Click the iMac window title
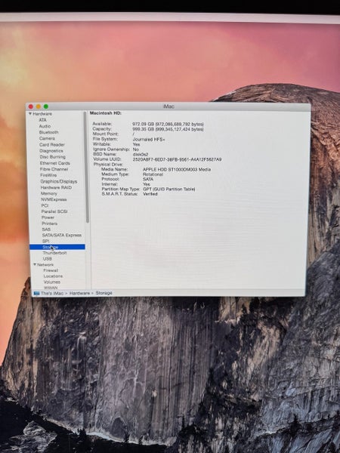Screen dimensions: 340x453 168,106
